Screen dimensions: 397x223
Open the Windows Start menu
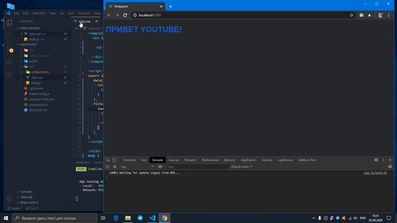pyautogui.click(x=6, y=218)
